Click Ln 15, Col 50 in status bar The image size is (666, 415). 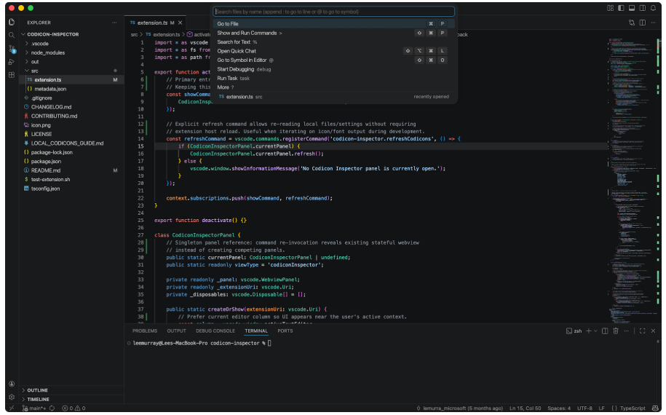[x=525, y=408]
